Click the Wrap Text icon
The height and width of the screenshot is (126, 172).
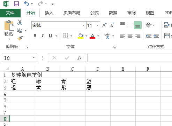(x=167, y=25)
